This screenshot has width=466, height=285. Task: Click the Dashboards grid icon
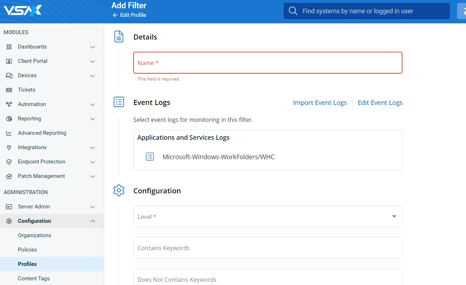(x=9, y=47)
